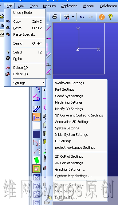The width and height of the screenshot is (118, 205).
Task: Click the Paste clipboard icon
Action: pyautogui.click(x=8, y=28)
